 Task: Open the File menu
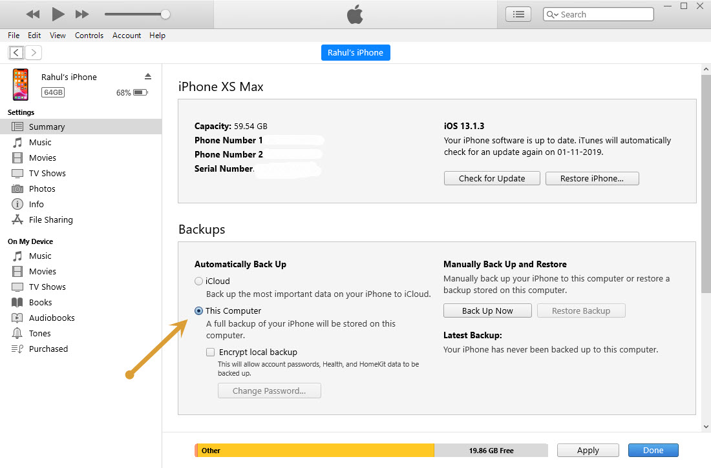coord(14,36)
